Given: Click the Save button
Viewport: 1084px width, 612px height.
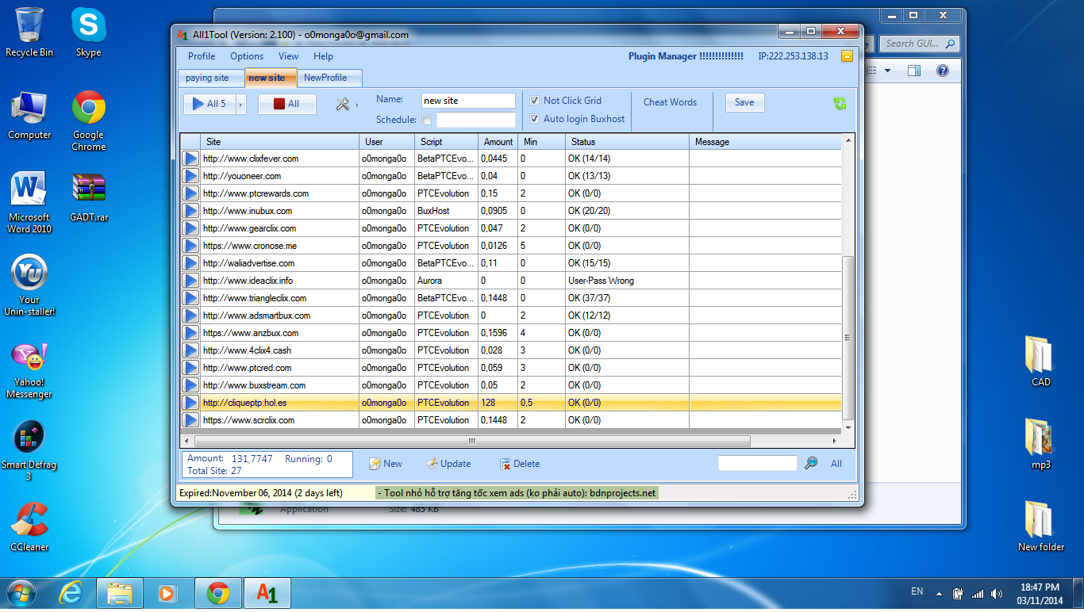Looking at the screenshot, I should point(744,102).
